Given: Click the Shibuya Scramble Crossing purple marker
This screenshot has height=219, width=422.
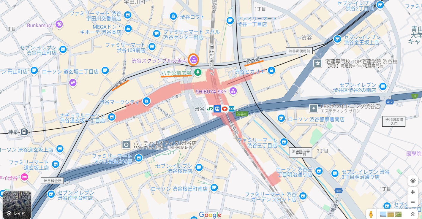Looking at the screenshot, I should click(x=194, y=60).
